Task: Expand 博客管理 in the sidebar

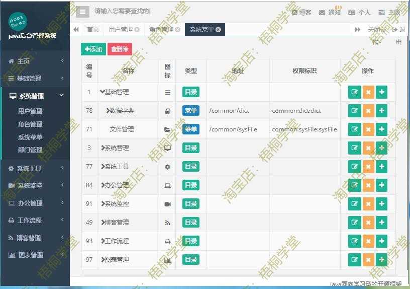Action: pos(35,238)
